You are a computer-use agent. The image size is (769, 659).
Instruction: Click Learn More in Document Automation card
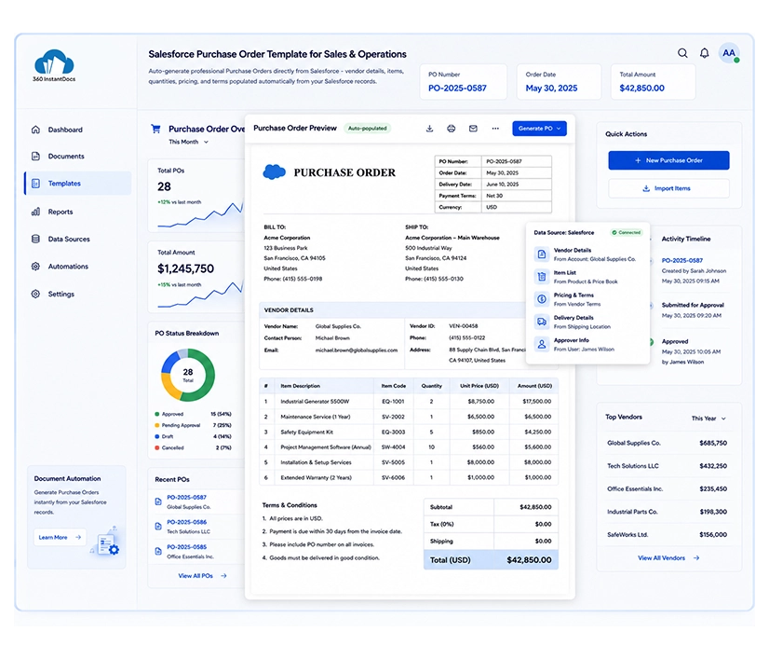point(60,537)
